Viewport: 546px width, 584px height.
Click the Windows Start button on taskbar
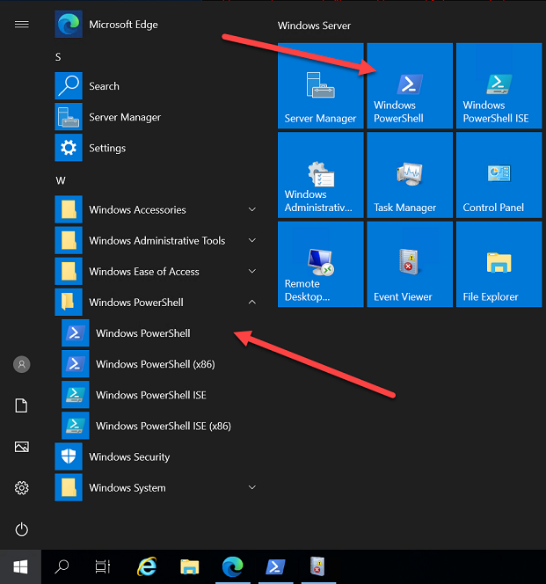click(x=20, y=567)
